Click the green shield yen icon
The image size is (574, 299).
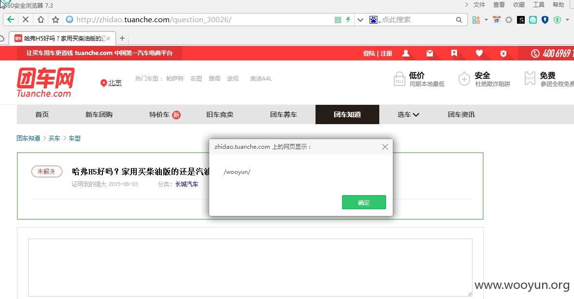coord(557,20)
